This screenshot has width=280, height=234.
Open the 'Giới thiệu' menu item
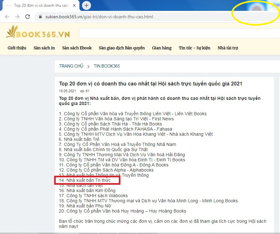17,48
